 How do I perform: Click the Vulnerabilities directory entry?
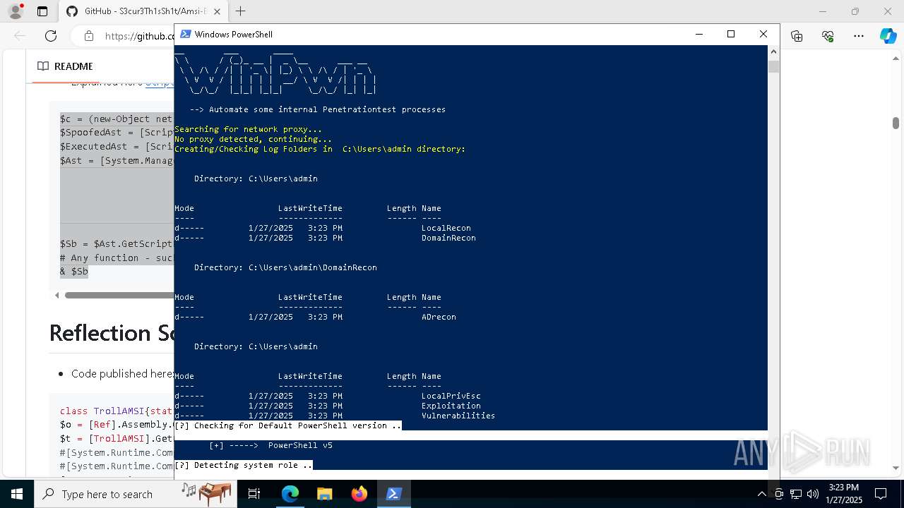(x=458, y=416)
